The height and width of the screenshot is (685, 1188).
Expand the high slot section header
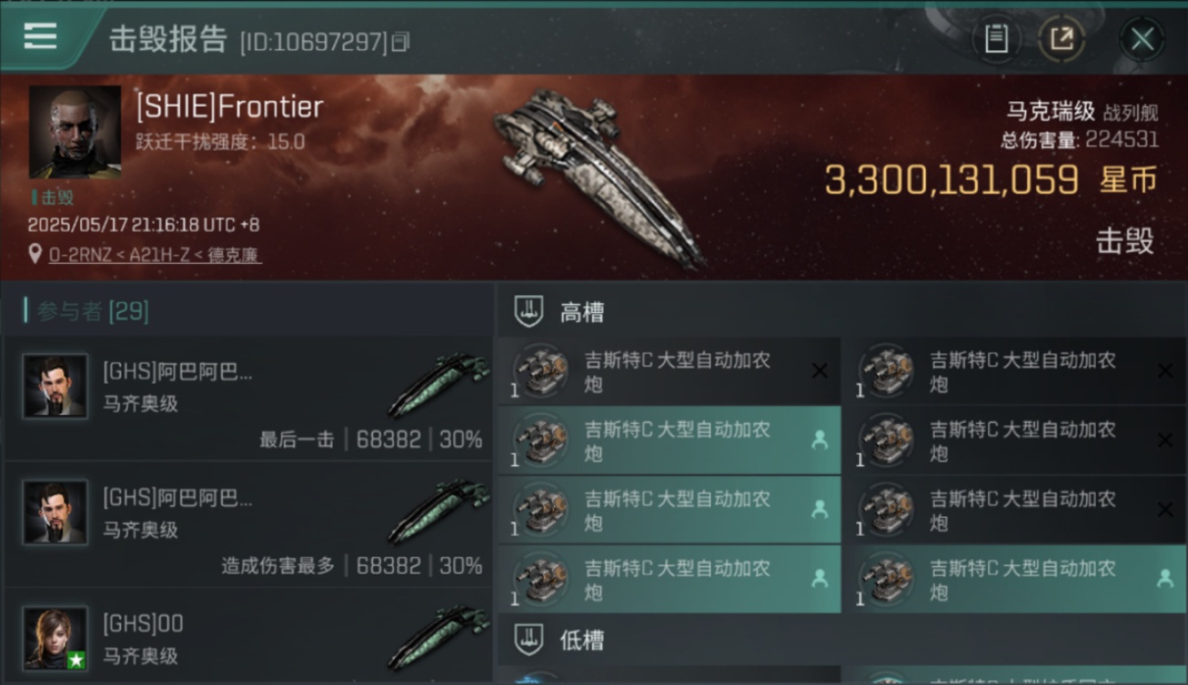click(841, 311)
